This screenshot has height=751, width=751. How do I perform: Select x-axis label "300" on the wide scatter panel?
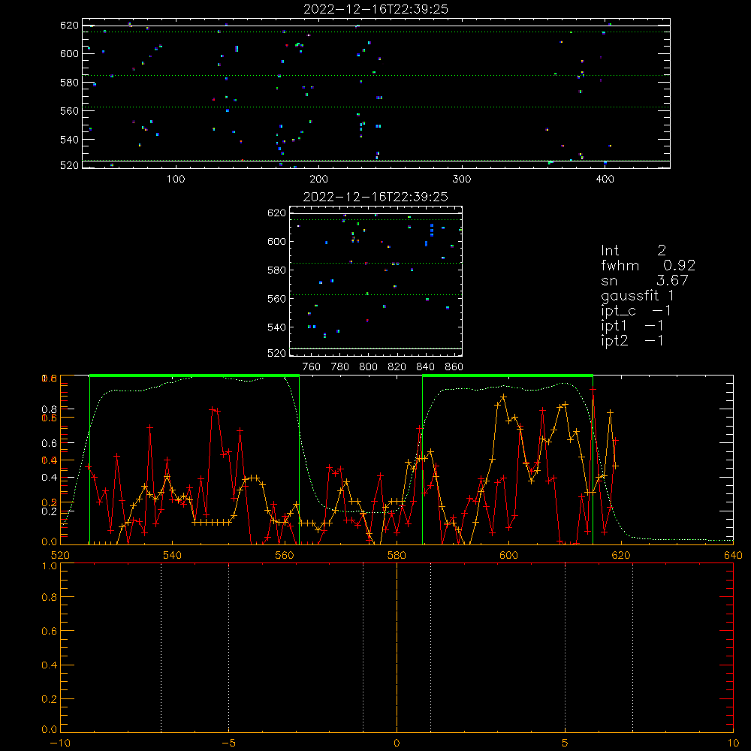coord(462,179)
